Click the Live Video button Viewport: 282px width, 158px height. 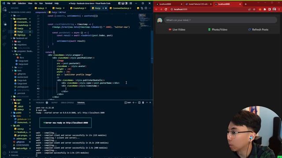pos(177,29)
